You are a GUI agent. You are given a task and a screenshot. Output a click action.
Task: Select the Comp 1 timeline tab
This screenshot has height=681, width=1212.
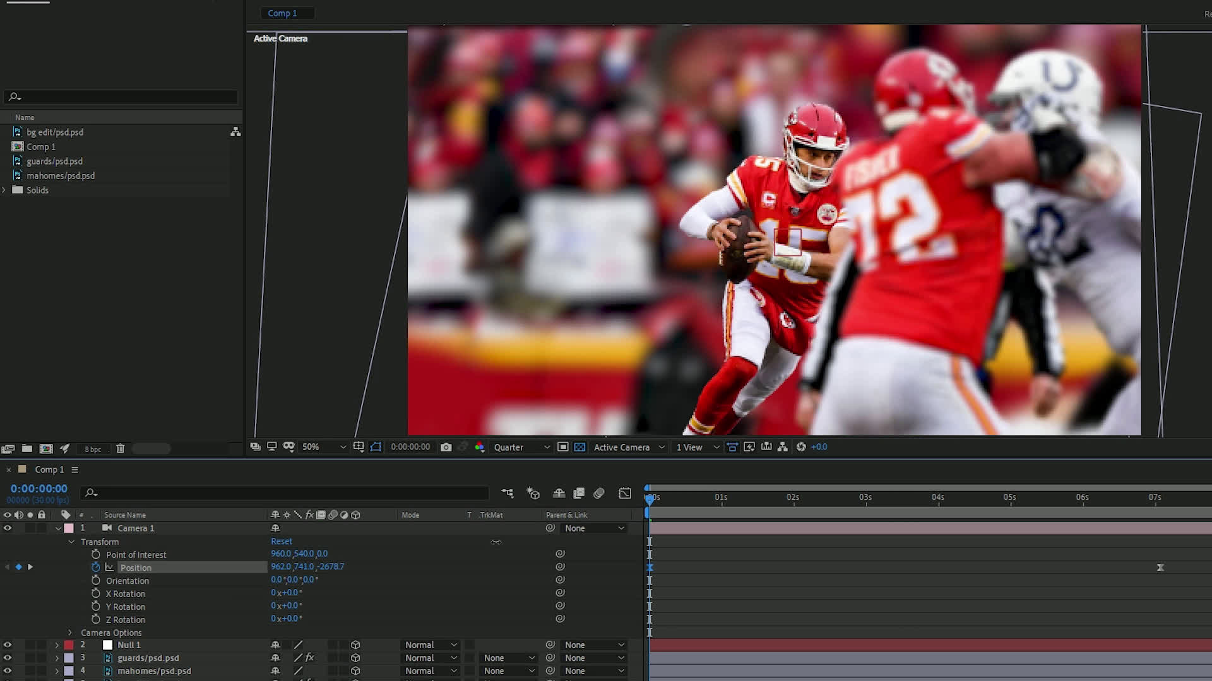[49, 470]
